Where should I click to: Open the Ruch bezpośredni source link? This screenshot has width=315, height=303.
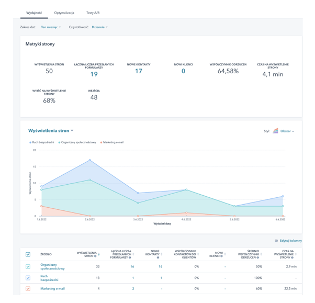tap(49, 278)
